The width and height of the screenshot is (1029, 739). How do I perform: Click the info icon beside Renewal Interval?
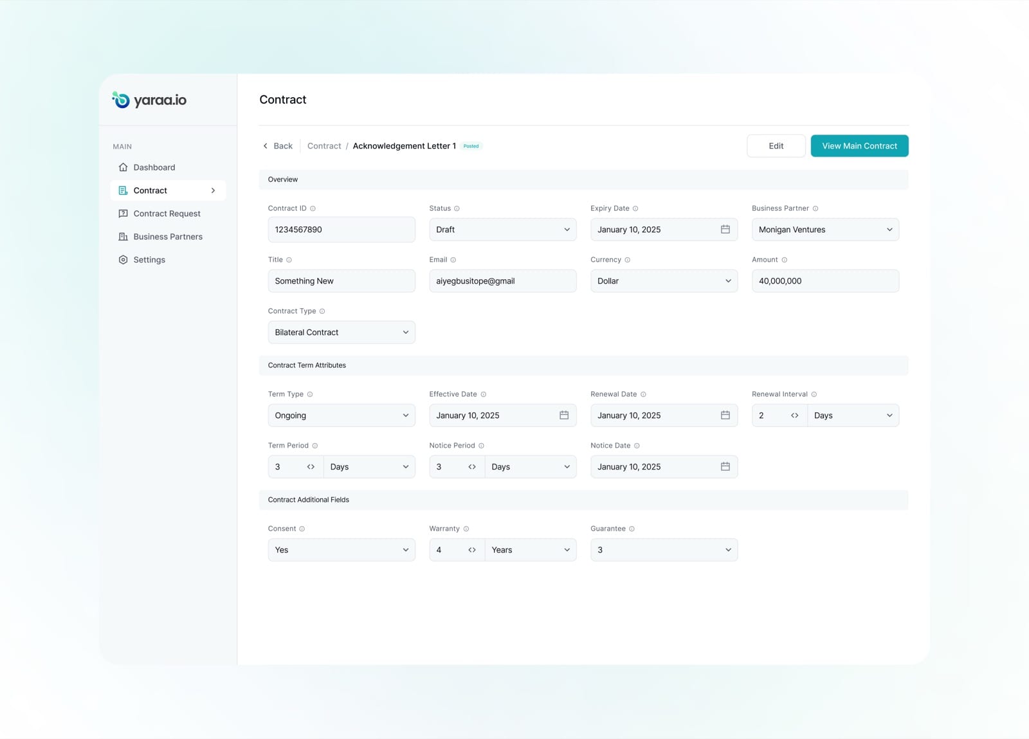coord(814,394)
